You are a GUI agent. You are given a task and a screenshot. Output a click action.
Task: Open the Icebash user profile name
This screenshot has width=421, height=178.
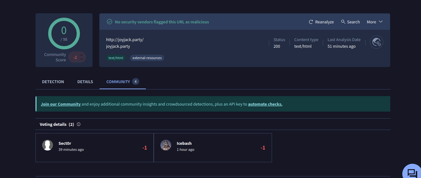pyautogui.click(x=184, y=143)
